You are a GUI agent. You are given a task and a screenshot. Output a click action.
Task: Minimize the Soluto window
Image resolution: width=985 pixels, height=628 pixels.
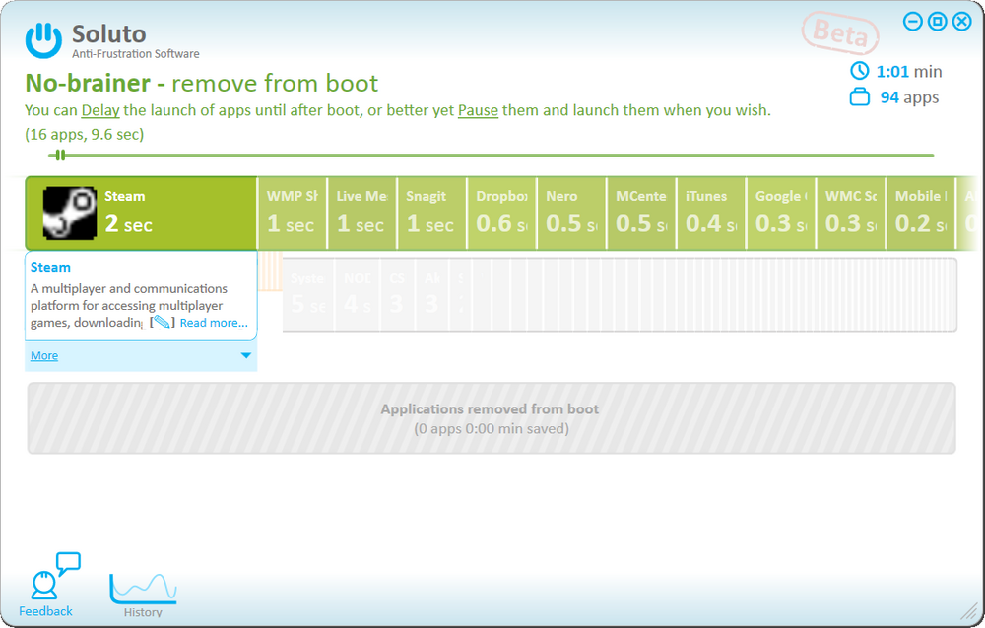click(913, 22)
